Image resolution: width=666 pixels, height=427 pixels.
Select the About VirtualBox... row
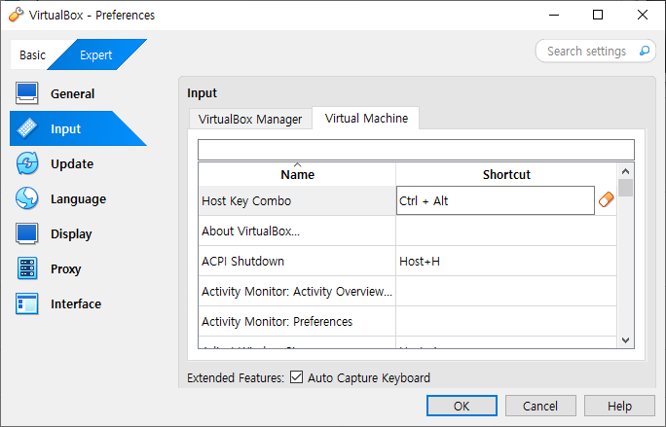[x=407, y=231]
